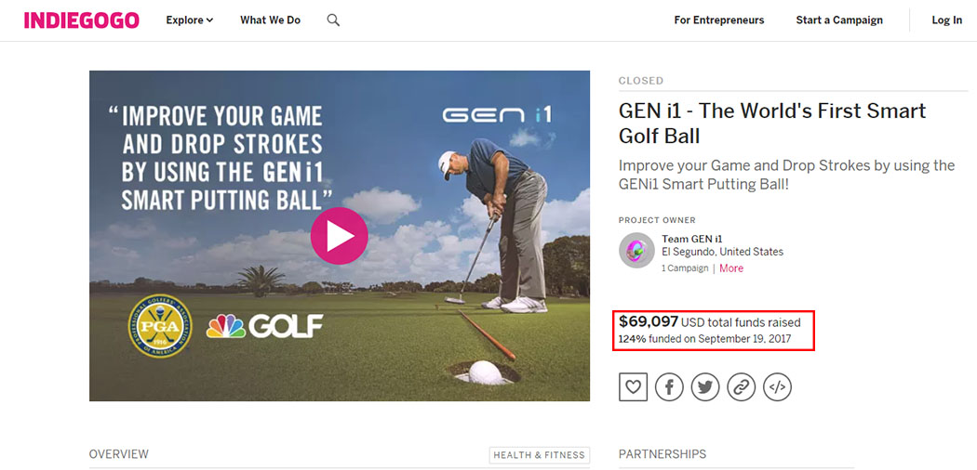Save campaign with the heart icon
Screen dimensions: 977x470
click(633, 387)
